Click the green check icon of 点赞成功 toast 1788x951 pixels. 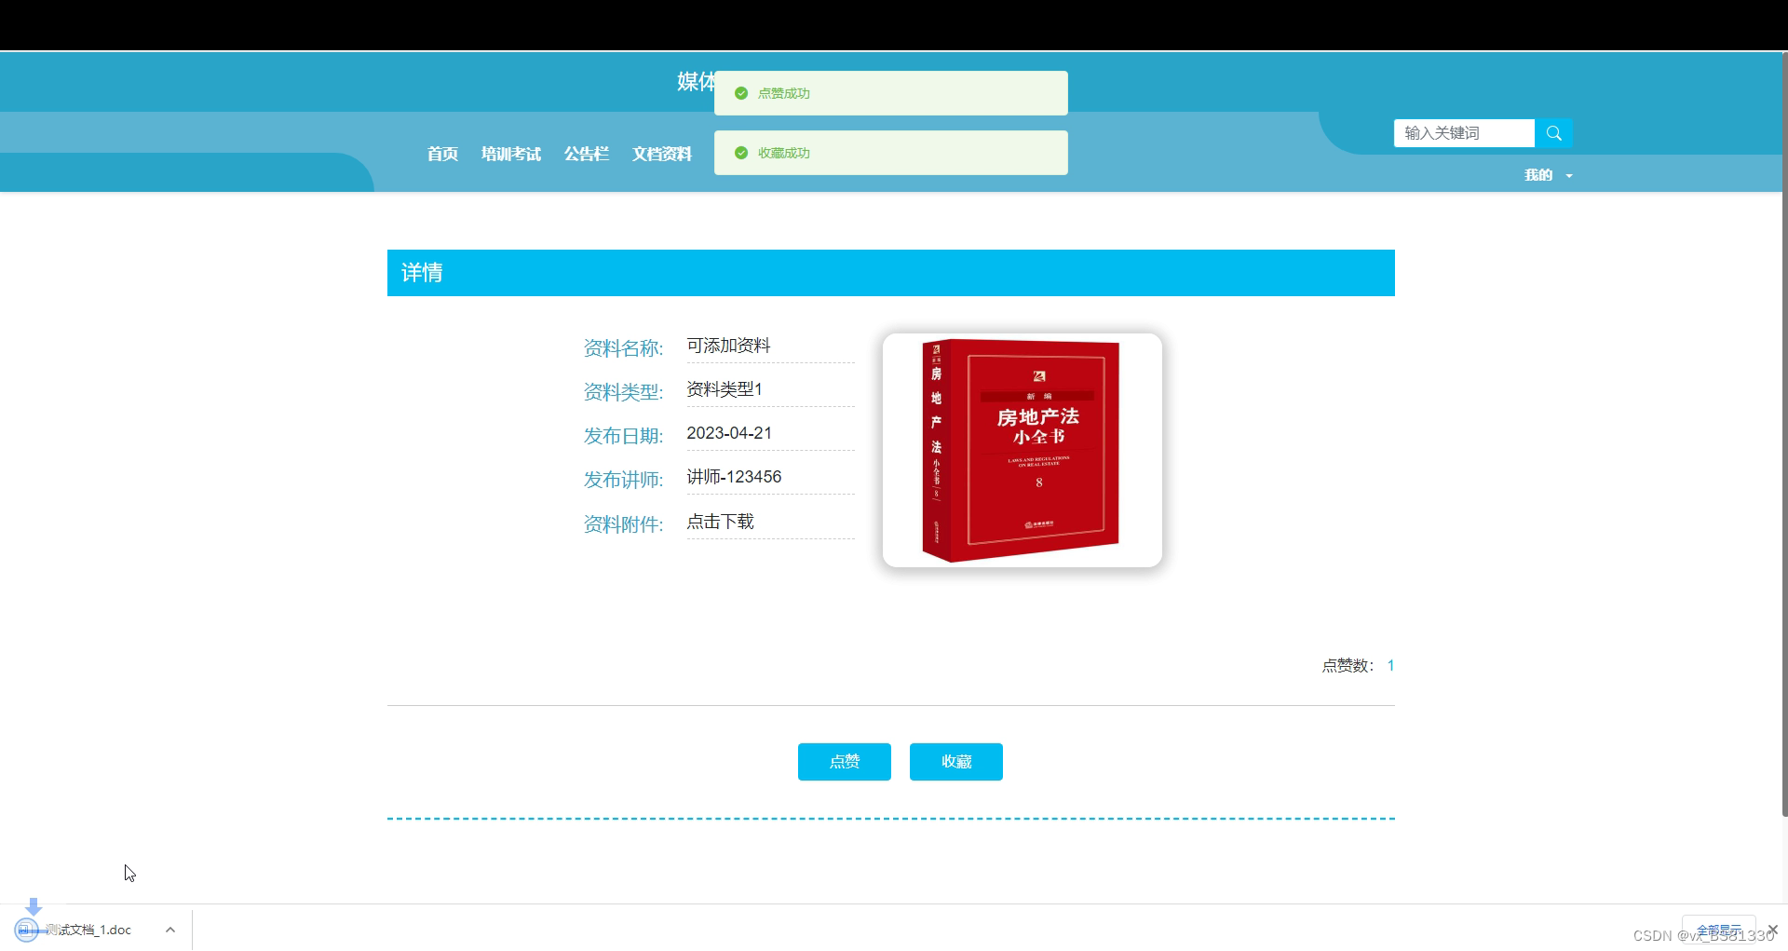point(741,93)
